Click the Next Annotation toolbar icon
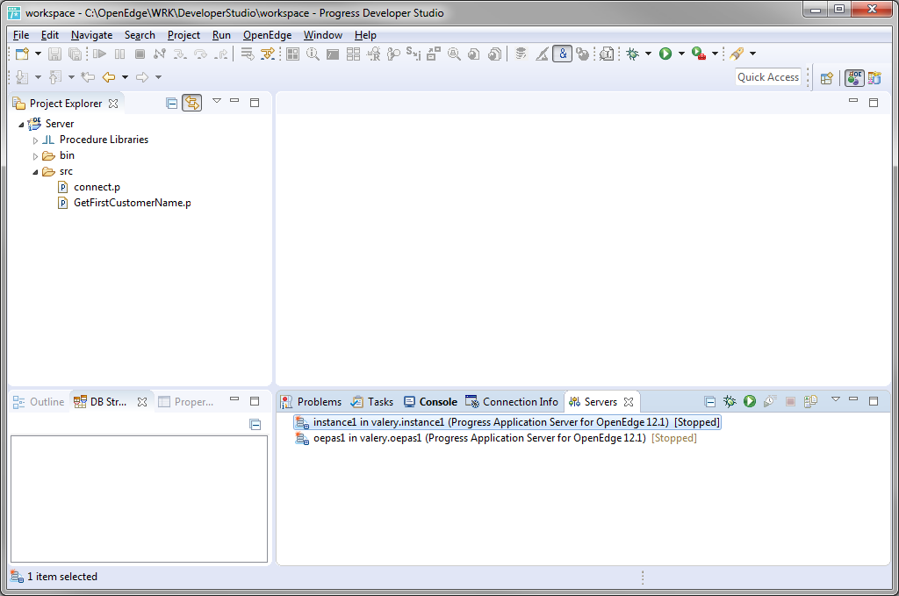The height and width of the screenshot is (596, 899). [x=22, y=76]
